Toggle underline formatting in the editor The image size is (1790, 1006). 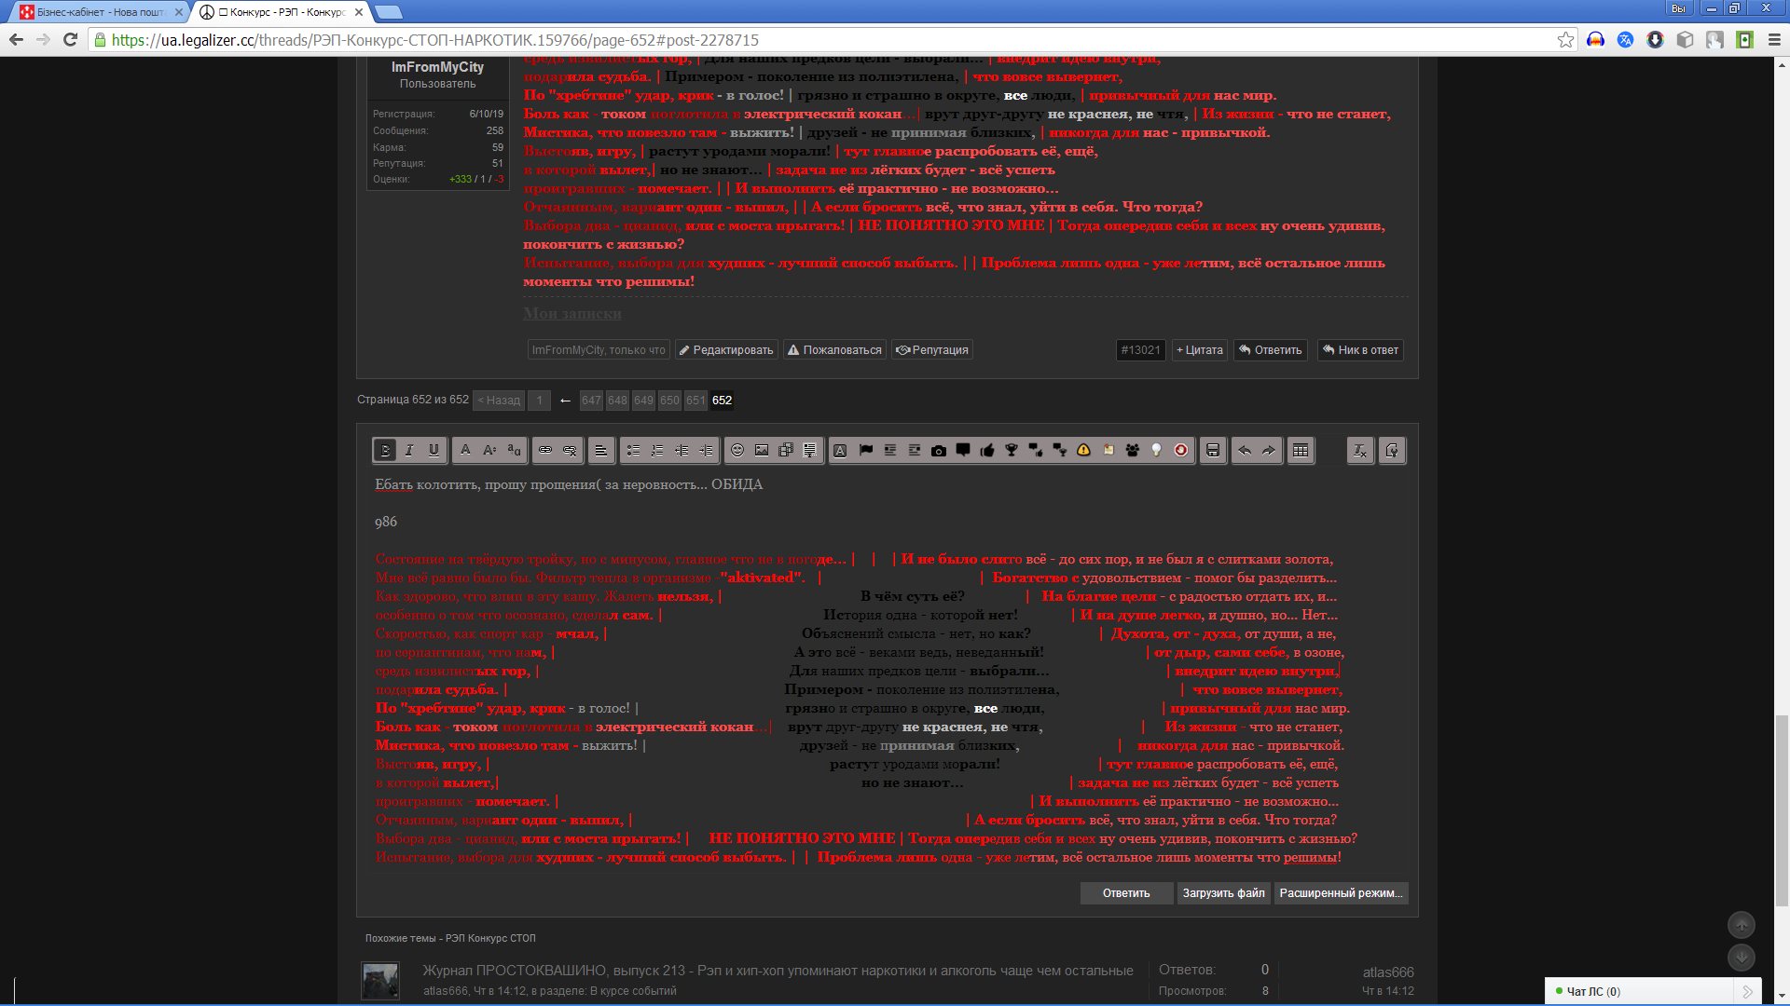[x=434, y=451]
